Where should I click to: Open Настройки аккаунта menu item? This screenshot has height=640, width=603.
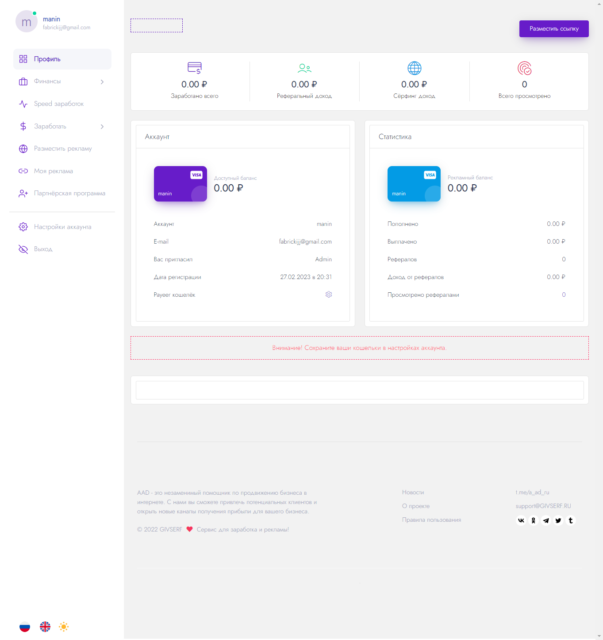[62, 227]
